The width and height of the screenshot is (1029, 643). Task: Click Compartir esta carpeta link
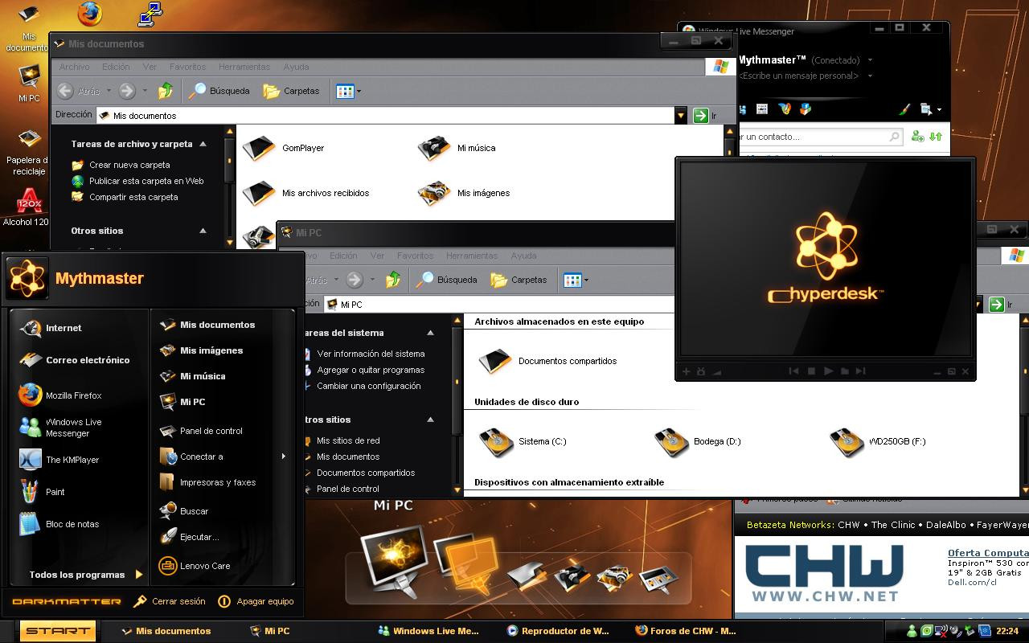(x=125, y=197)
